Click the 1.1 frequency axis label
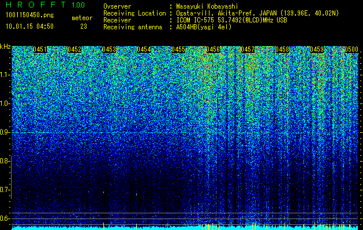 (5, 75)
